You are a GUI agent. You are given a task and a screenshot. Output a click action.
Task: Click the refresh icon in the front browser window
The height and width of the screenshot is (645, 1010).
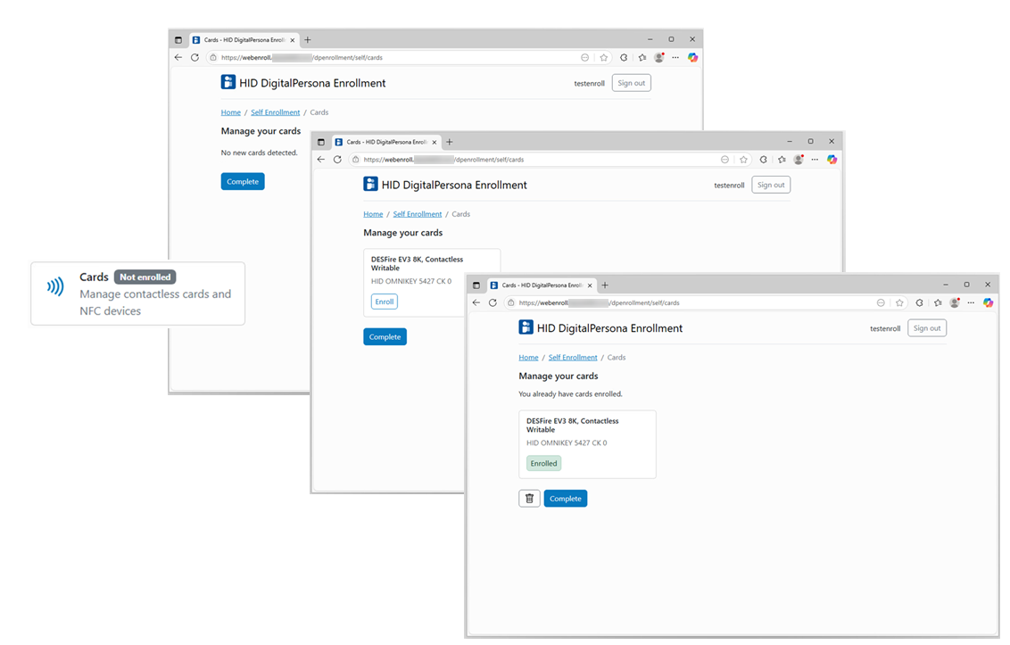(493, 303)
